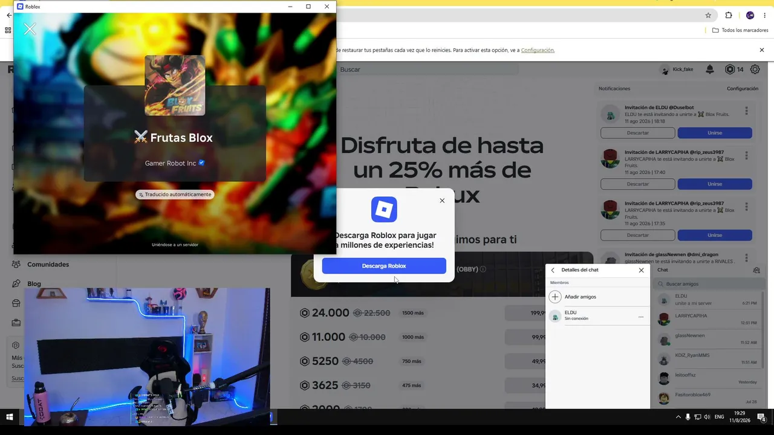Open the glassNewnen chat conversation
774x435 pixels.
(x=707, y=339)
